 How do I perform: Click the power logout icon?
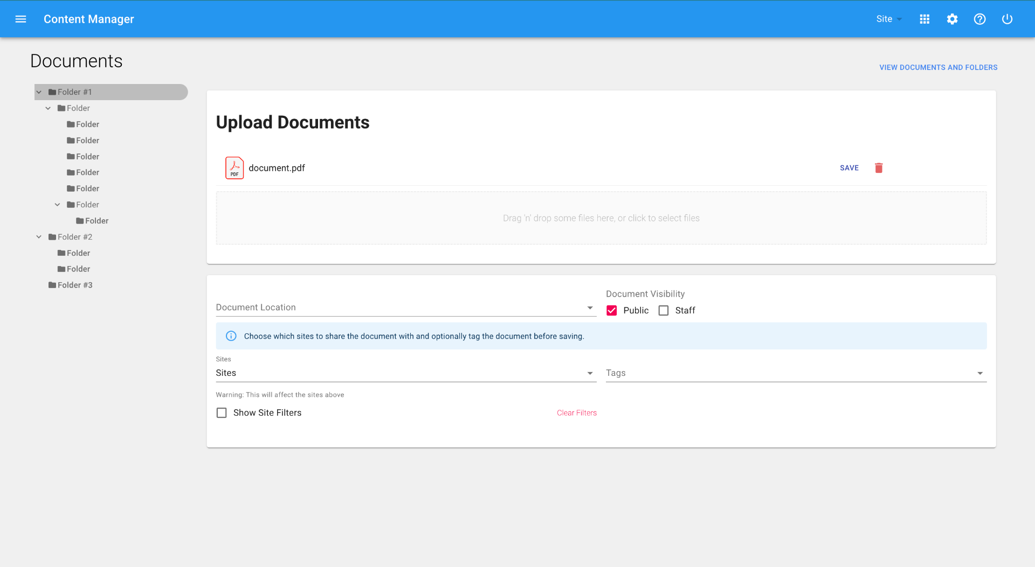point(1007,19)
